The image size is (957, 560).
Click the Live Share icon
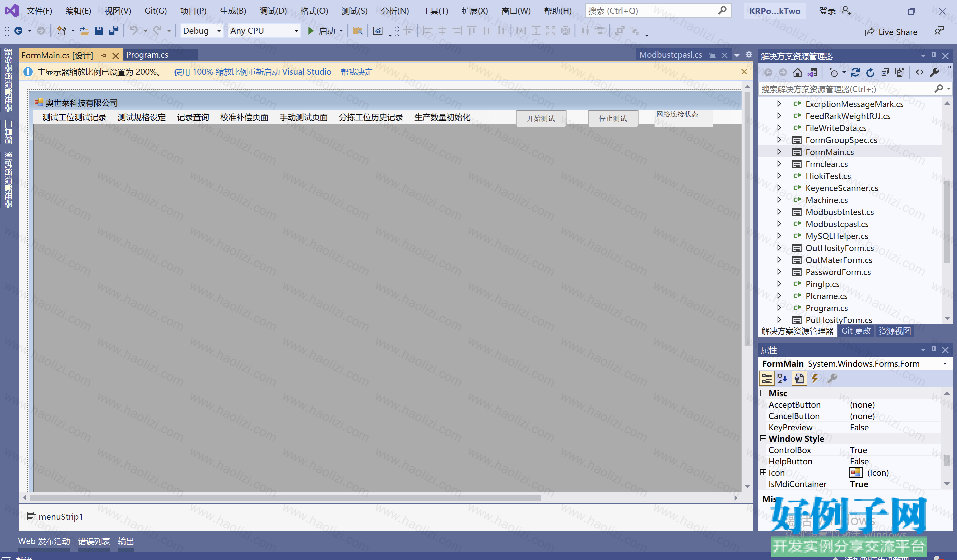(869, 32)
